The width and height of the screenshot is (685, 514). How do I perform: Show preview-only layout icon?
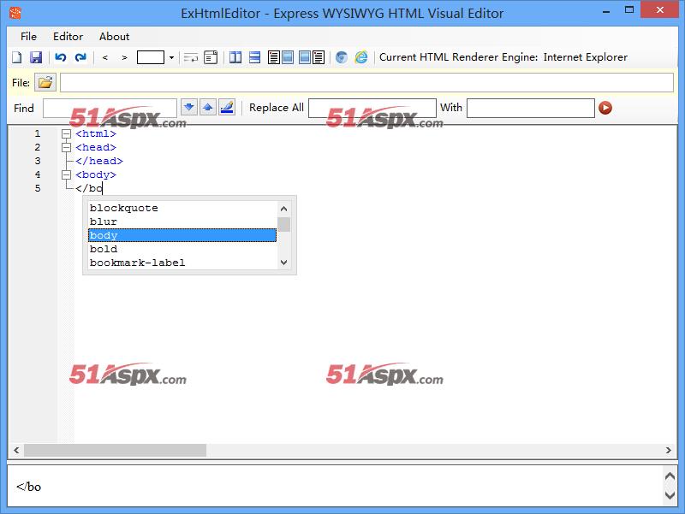pos(305,57)
